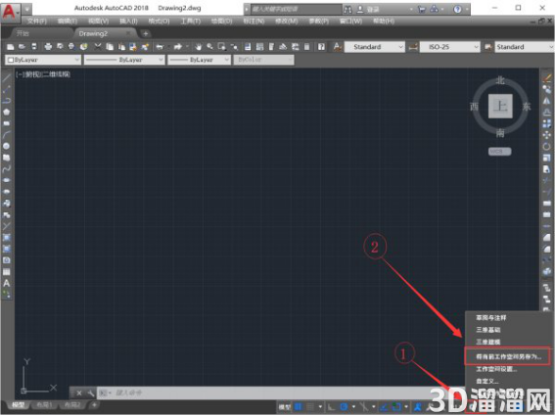Toggle ortho mode in status bar
Viewport: 555px width, 416px height.
332,407
